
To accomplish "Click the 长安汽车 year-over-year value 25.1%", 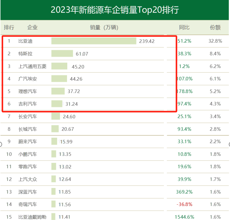I will pos(184,116).
